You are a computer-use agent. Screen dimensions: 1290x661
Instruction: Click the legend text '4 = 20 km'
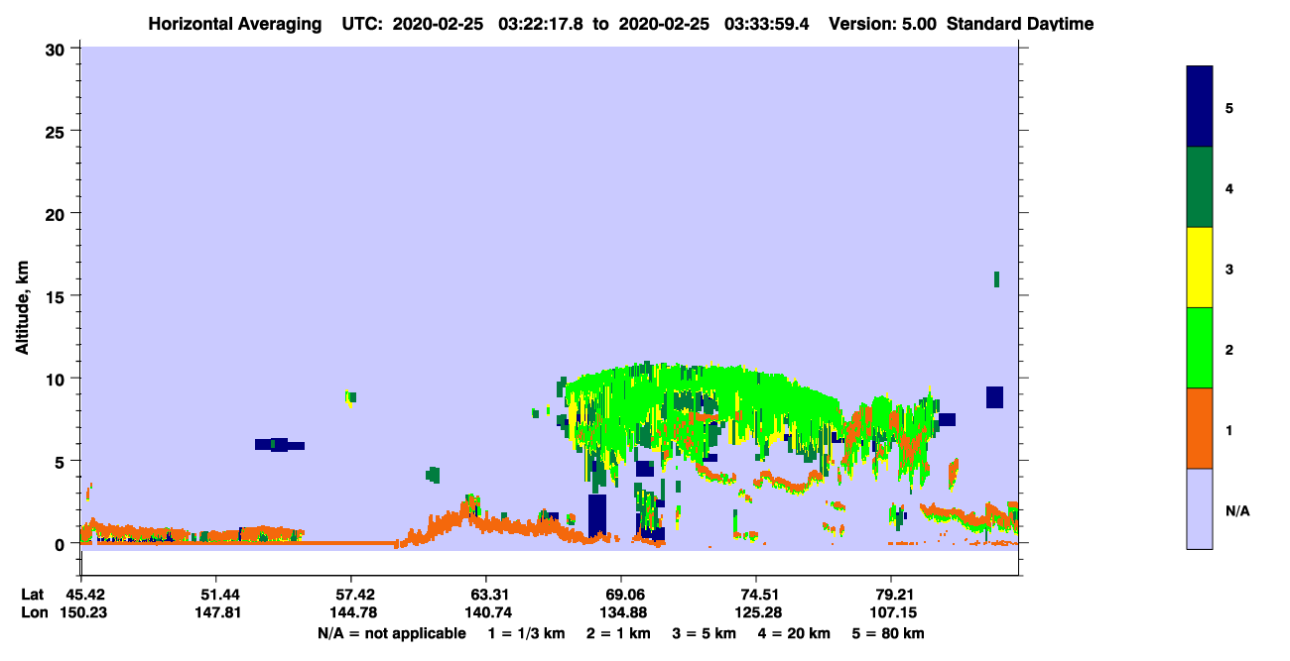point(793,633)
